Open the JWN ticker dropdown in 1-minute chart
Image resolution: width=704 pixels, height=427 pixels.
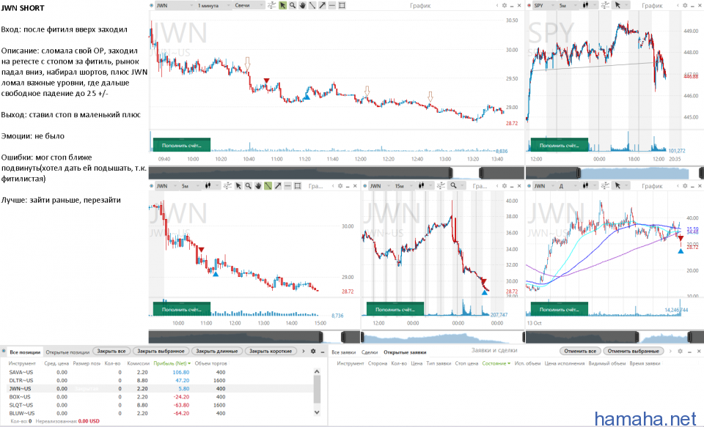(175, 5)
